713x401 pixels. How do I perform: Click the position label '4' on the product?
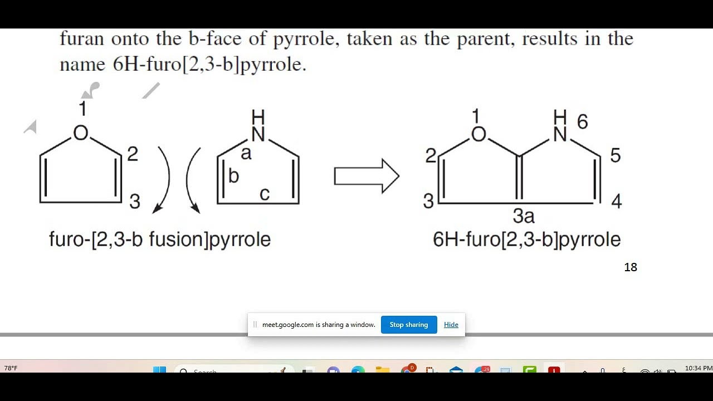616,201
